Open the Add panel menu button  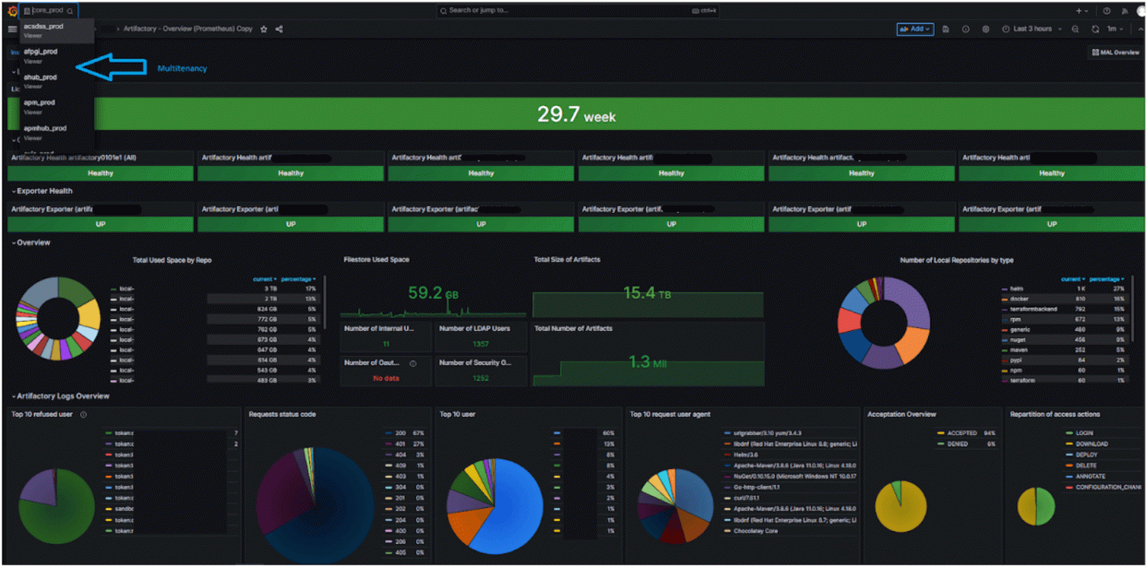914,29
